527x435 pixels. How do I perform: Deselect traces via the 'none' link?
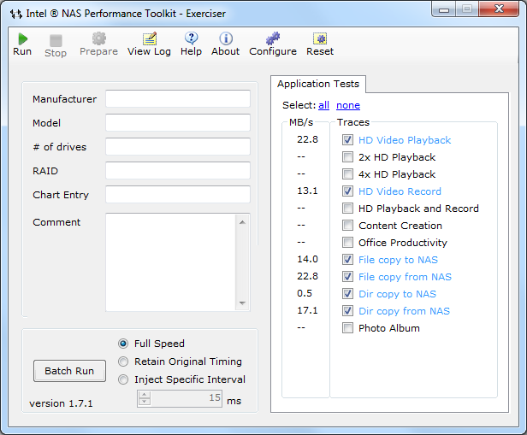[348, 105]
